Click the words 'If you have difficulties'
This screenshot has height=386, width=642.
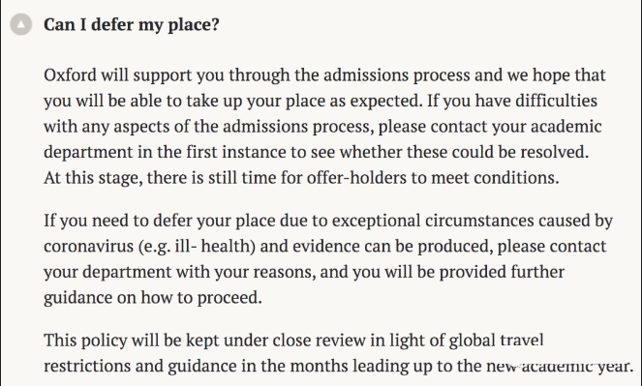point(512,101)
